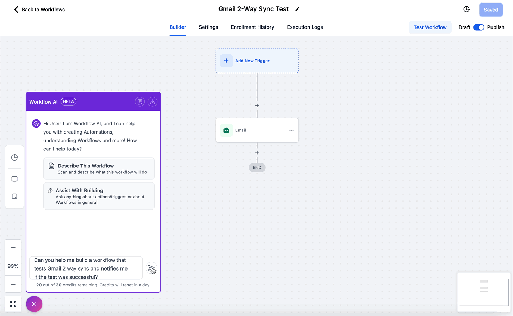Click the Add New Trigger box
513x316 pixels.
257,61
